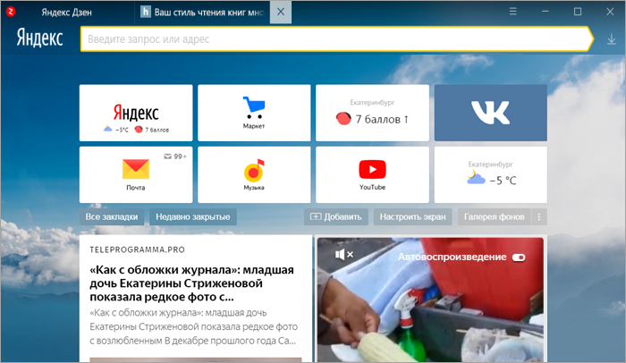Open the Yandex Zen tab
Image resolution: width=626 pixels, height=363 pixels.
point(67,13)
